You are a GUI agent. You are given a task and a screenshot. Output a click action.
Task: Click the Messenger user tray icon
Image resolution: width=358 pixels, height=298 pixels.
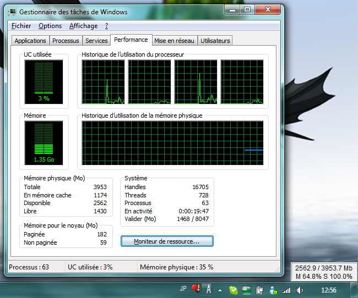273,290
